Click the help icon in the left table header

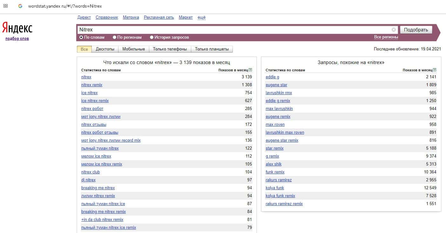(x=250, y=70)
